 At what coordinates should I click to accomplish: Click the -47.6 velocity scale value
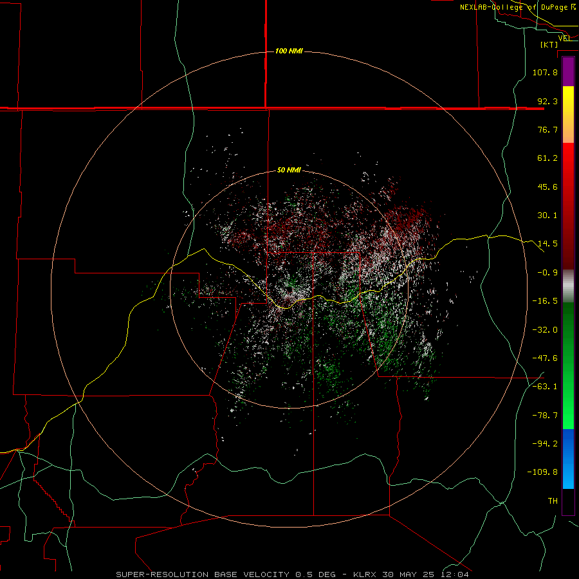[545, 358]
